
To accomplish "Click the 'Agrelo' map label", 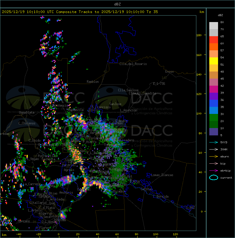I will point(69,170).
